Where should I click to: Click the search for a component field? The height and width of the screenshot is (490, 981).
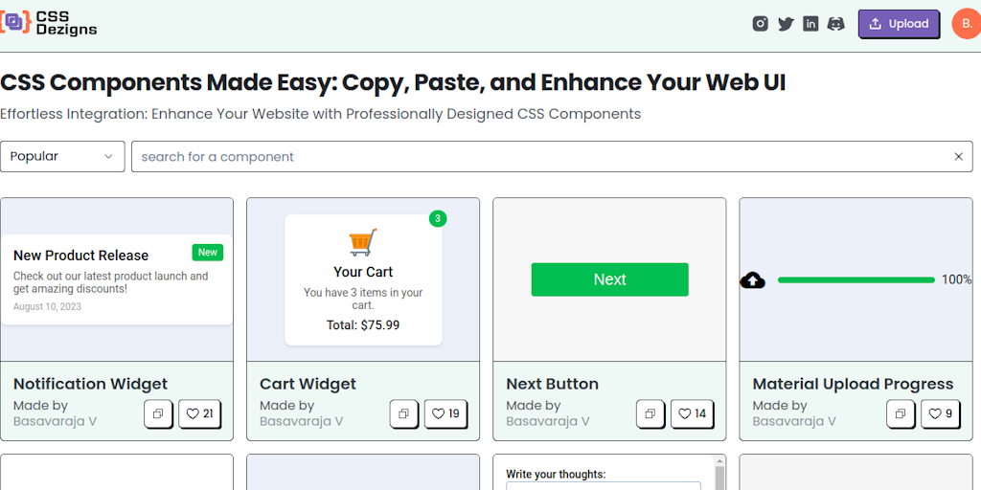click(536, 157)
